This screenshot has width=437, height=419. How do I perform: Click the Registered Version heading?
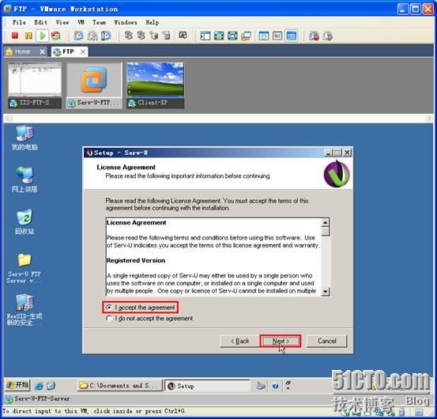coord(136,260)
